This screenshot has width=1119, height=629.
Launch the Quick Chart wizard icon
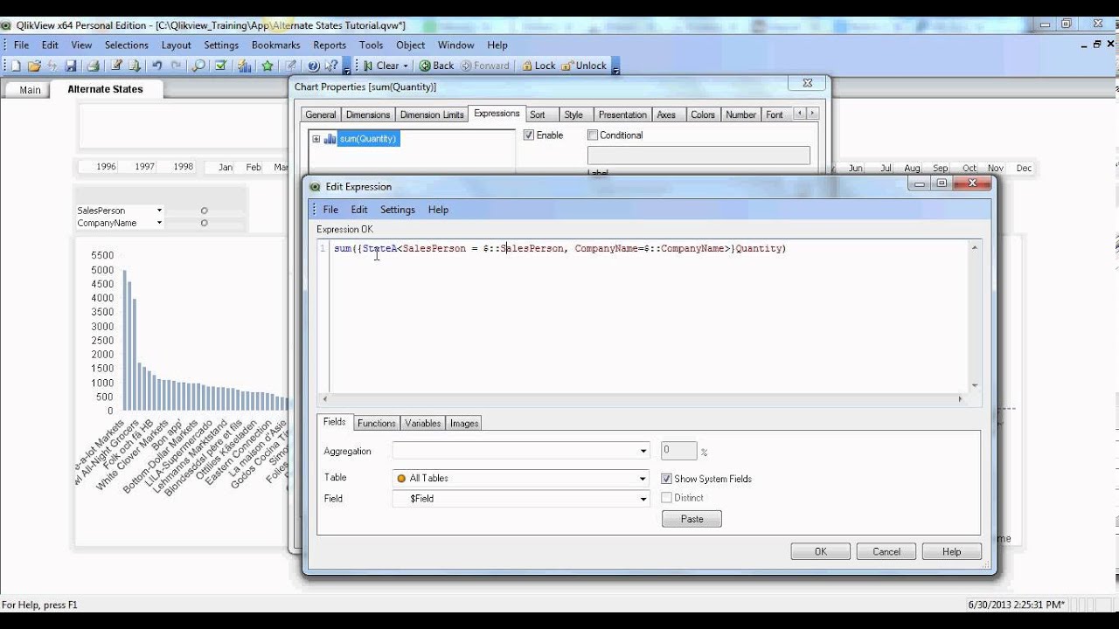(x=245, y=66)
